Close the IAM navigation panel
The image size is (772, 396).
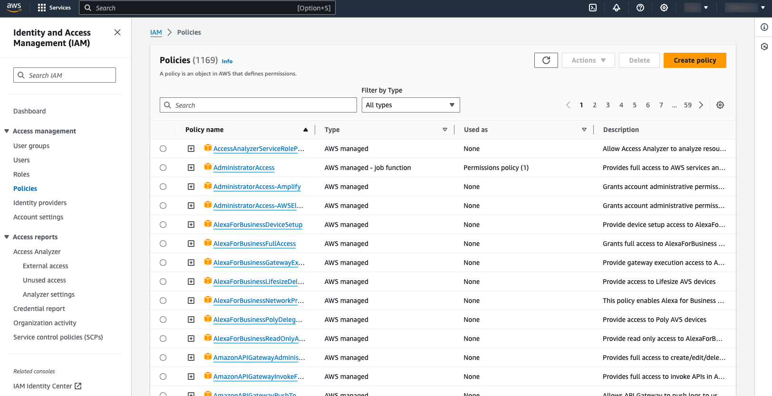tap(117, 32)
